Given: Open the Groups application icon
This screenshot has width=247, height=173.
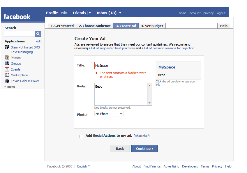Looking at the screenshot, I should pyautogui.click(x=7, y=63).
